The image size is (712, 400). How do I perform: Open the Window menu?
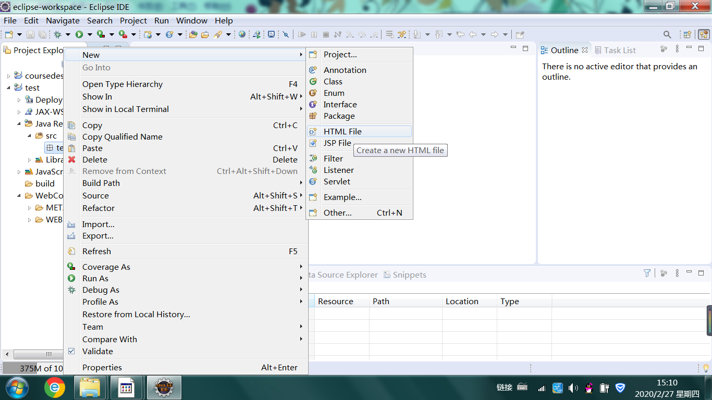click(x=191, y=21)
